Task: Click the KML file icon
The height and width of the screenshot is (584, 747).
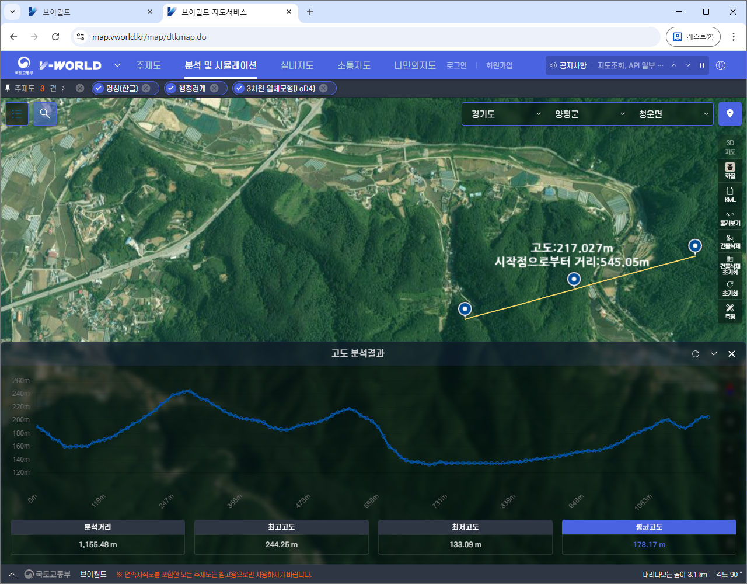Action: point(729,194)
